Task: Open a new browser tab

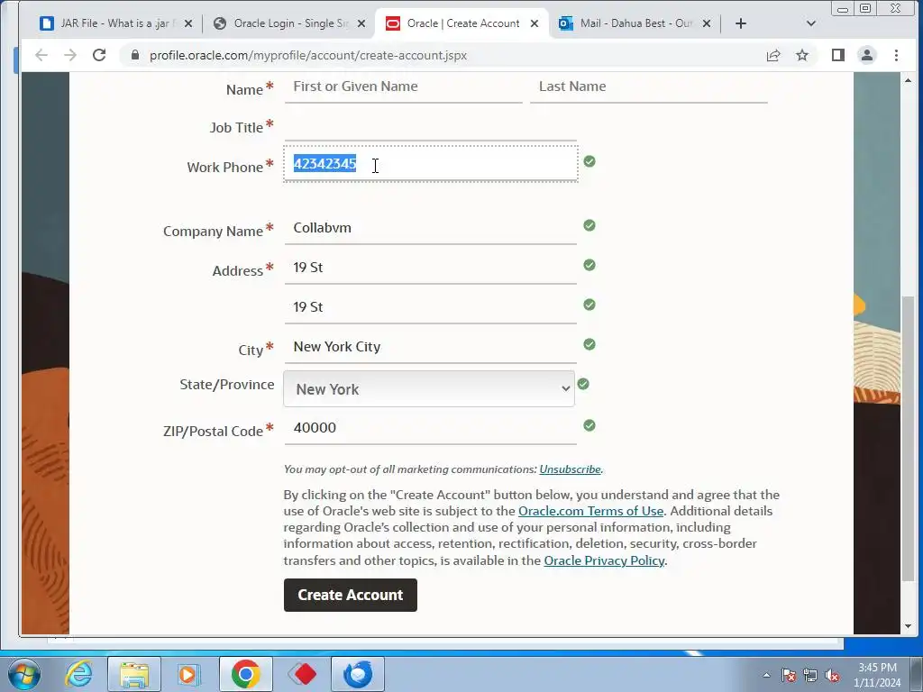Action: 741,23
